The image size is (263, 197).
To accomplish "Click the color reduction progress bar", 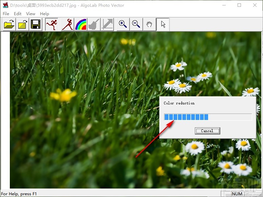I will 208,117.
